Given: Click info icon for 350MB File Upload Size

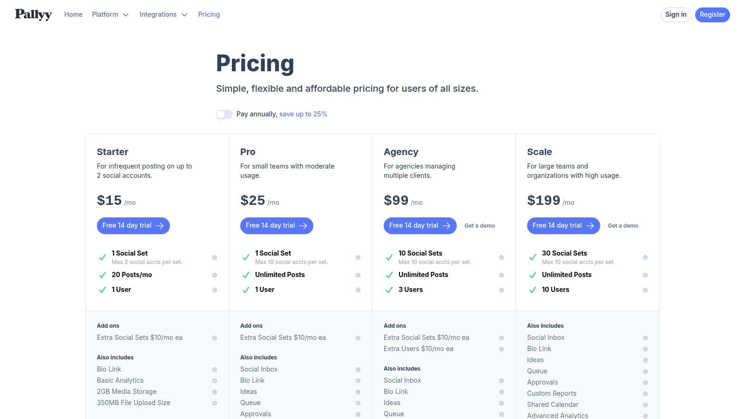Looking at the screenshot, I should (x=215, y=403).
